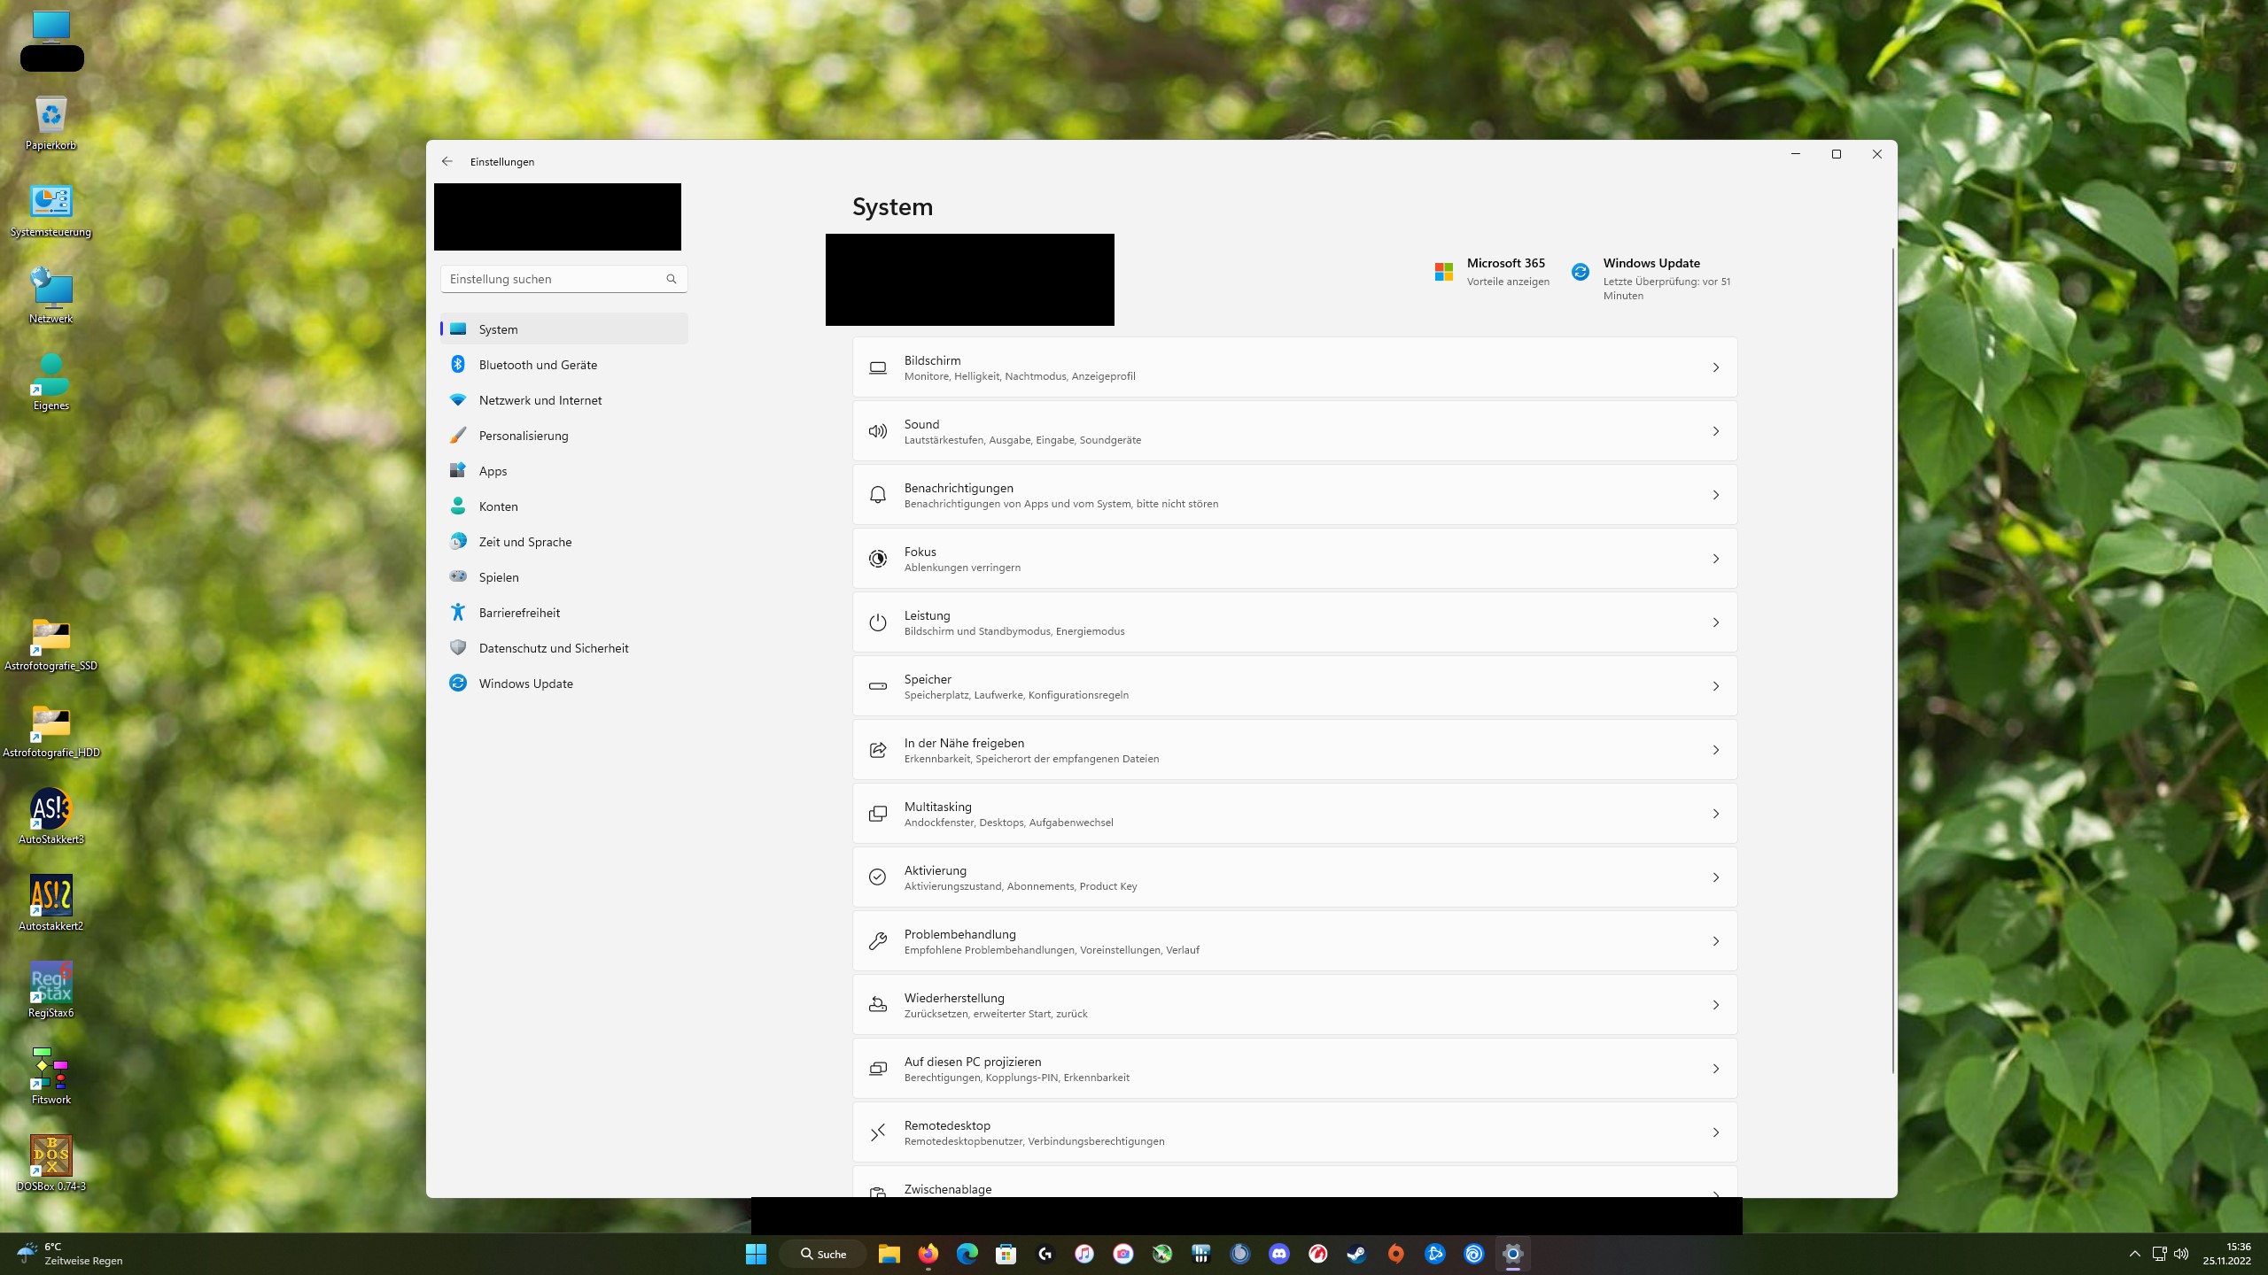Select Apps in the settings sidebar
Image resolution: width=2268 pixels, height=1275 pixels.
tap(493, 471)
